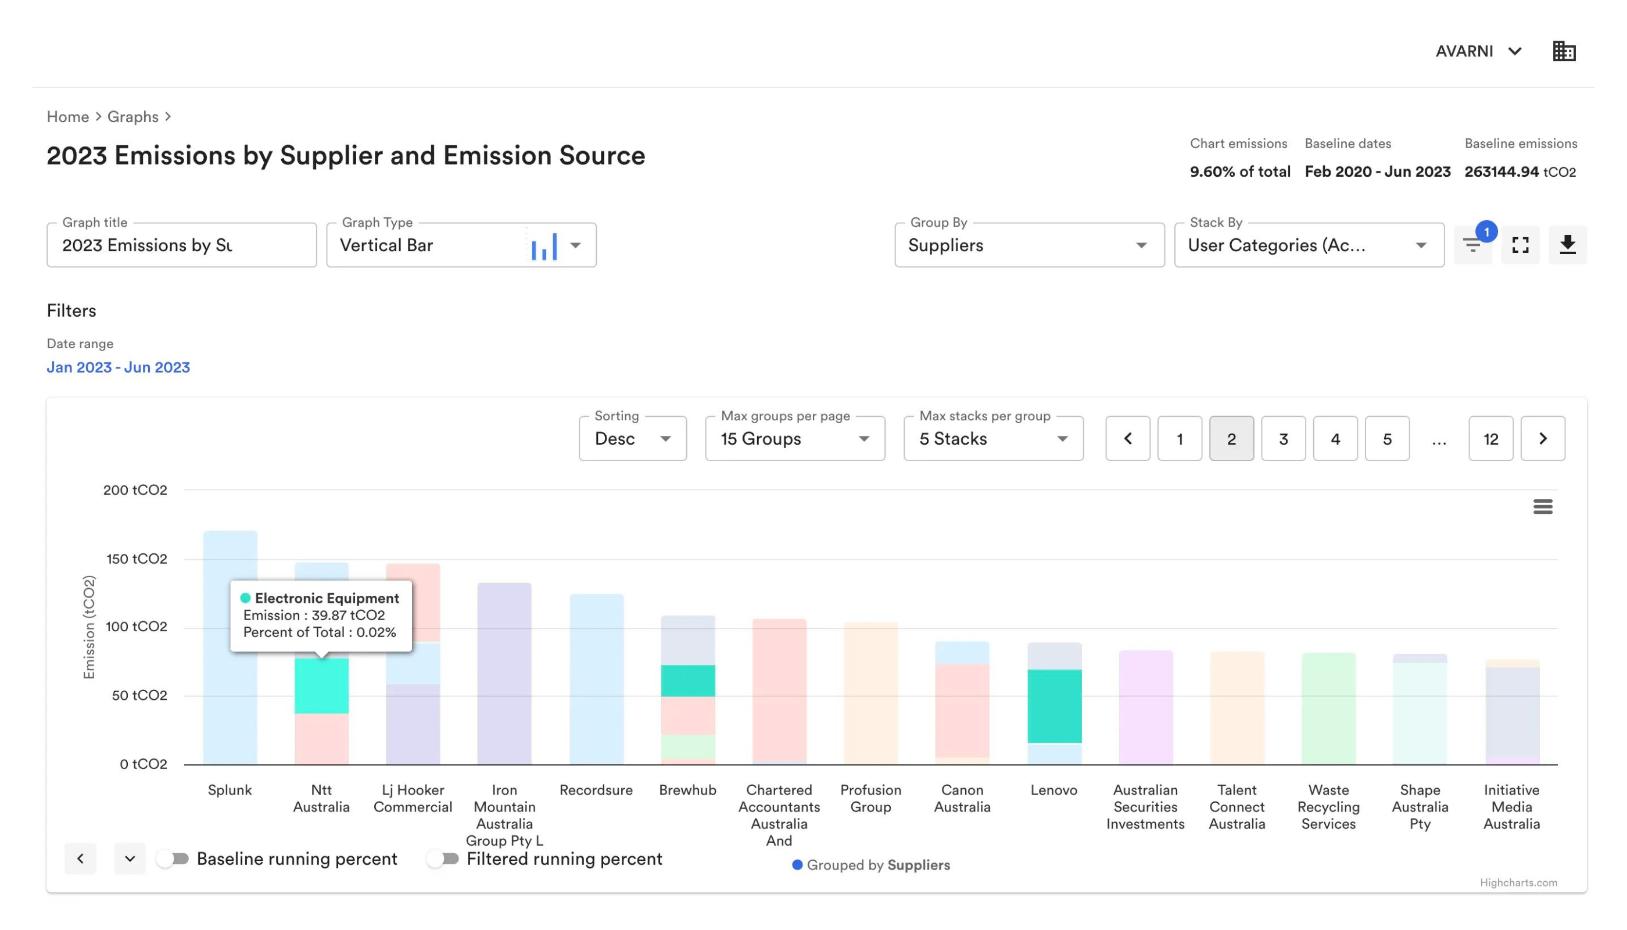The width and height of the screenshot is (1627, 930).
Task: Go to next page arrow in pagination
Action: pos(1542,439)
